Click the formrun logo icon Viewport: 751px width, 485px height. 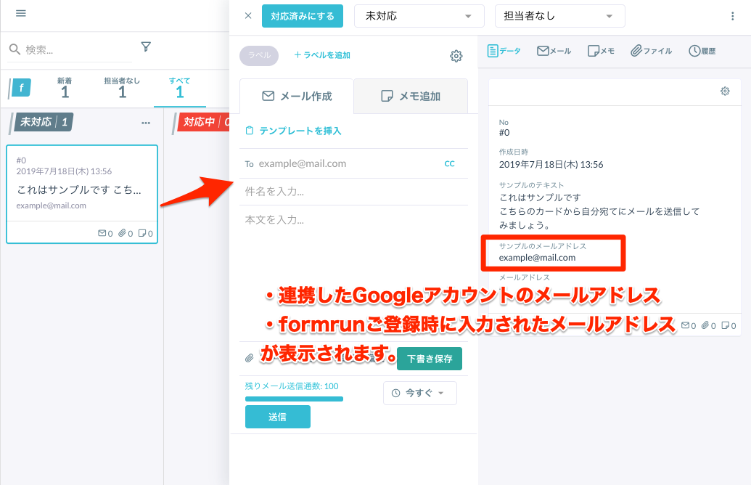22,89
